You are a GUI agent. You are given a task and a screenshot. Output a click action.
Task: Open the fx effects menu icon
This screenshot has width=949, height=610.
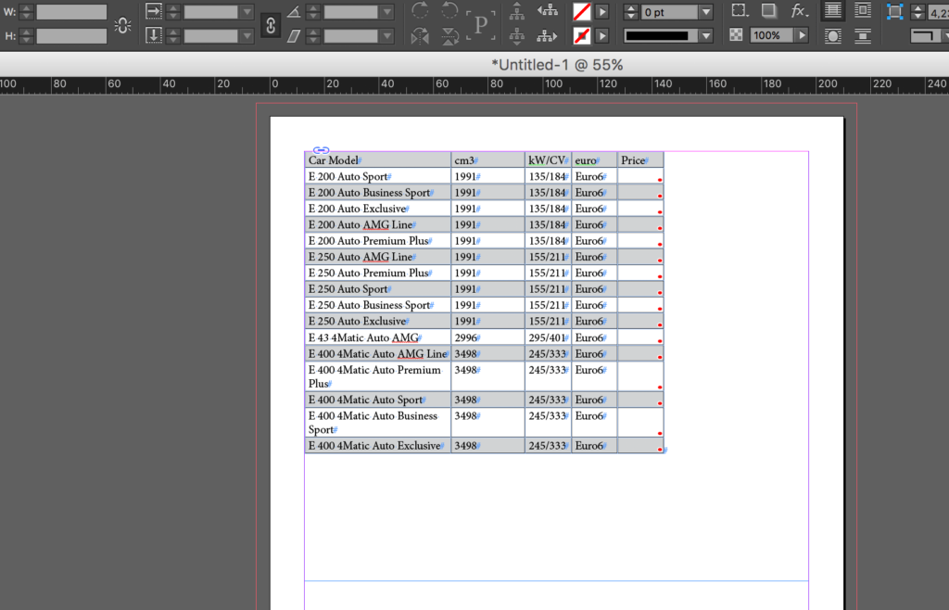pos(800,10)
